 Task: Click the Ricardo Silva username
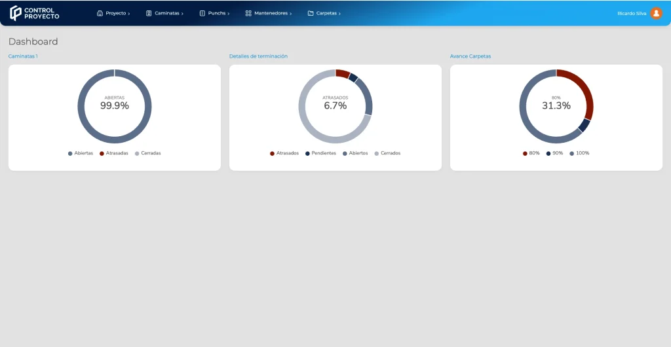pyautogui.click(x=631, y=13)
